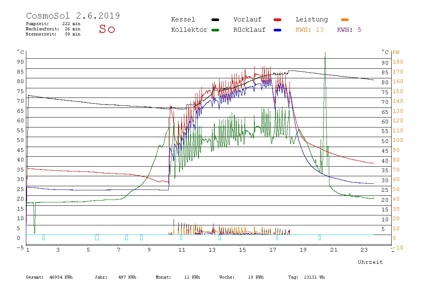425x300 pixels.
Task: Select the "Vorlauf" legend label
Action: click(x=247, y=20)
